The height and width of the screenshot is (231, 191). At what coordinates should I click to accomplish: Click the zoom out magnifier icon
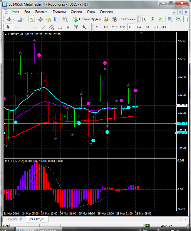pos(178,19)
